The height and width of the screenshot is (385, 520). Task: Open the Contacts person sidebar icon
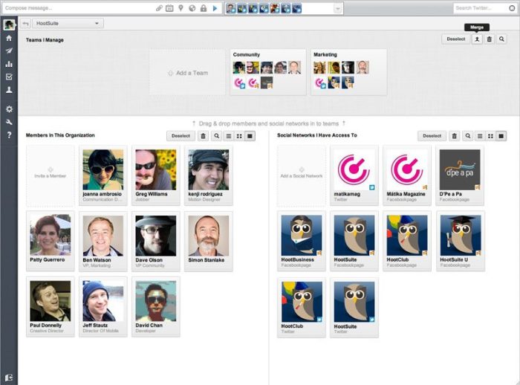click(x=9, y=90)
